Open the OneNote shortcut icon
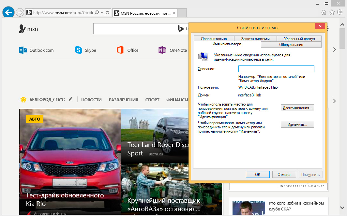This screenshot has height=216, width=347. [162, 50]
